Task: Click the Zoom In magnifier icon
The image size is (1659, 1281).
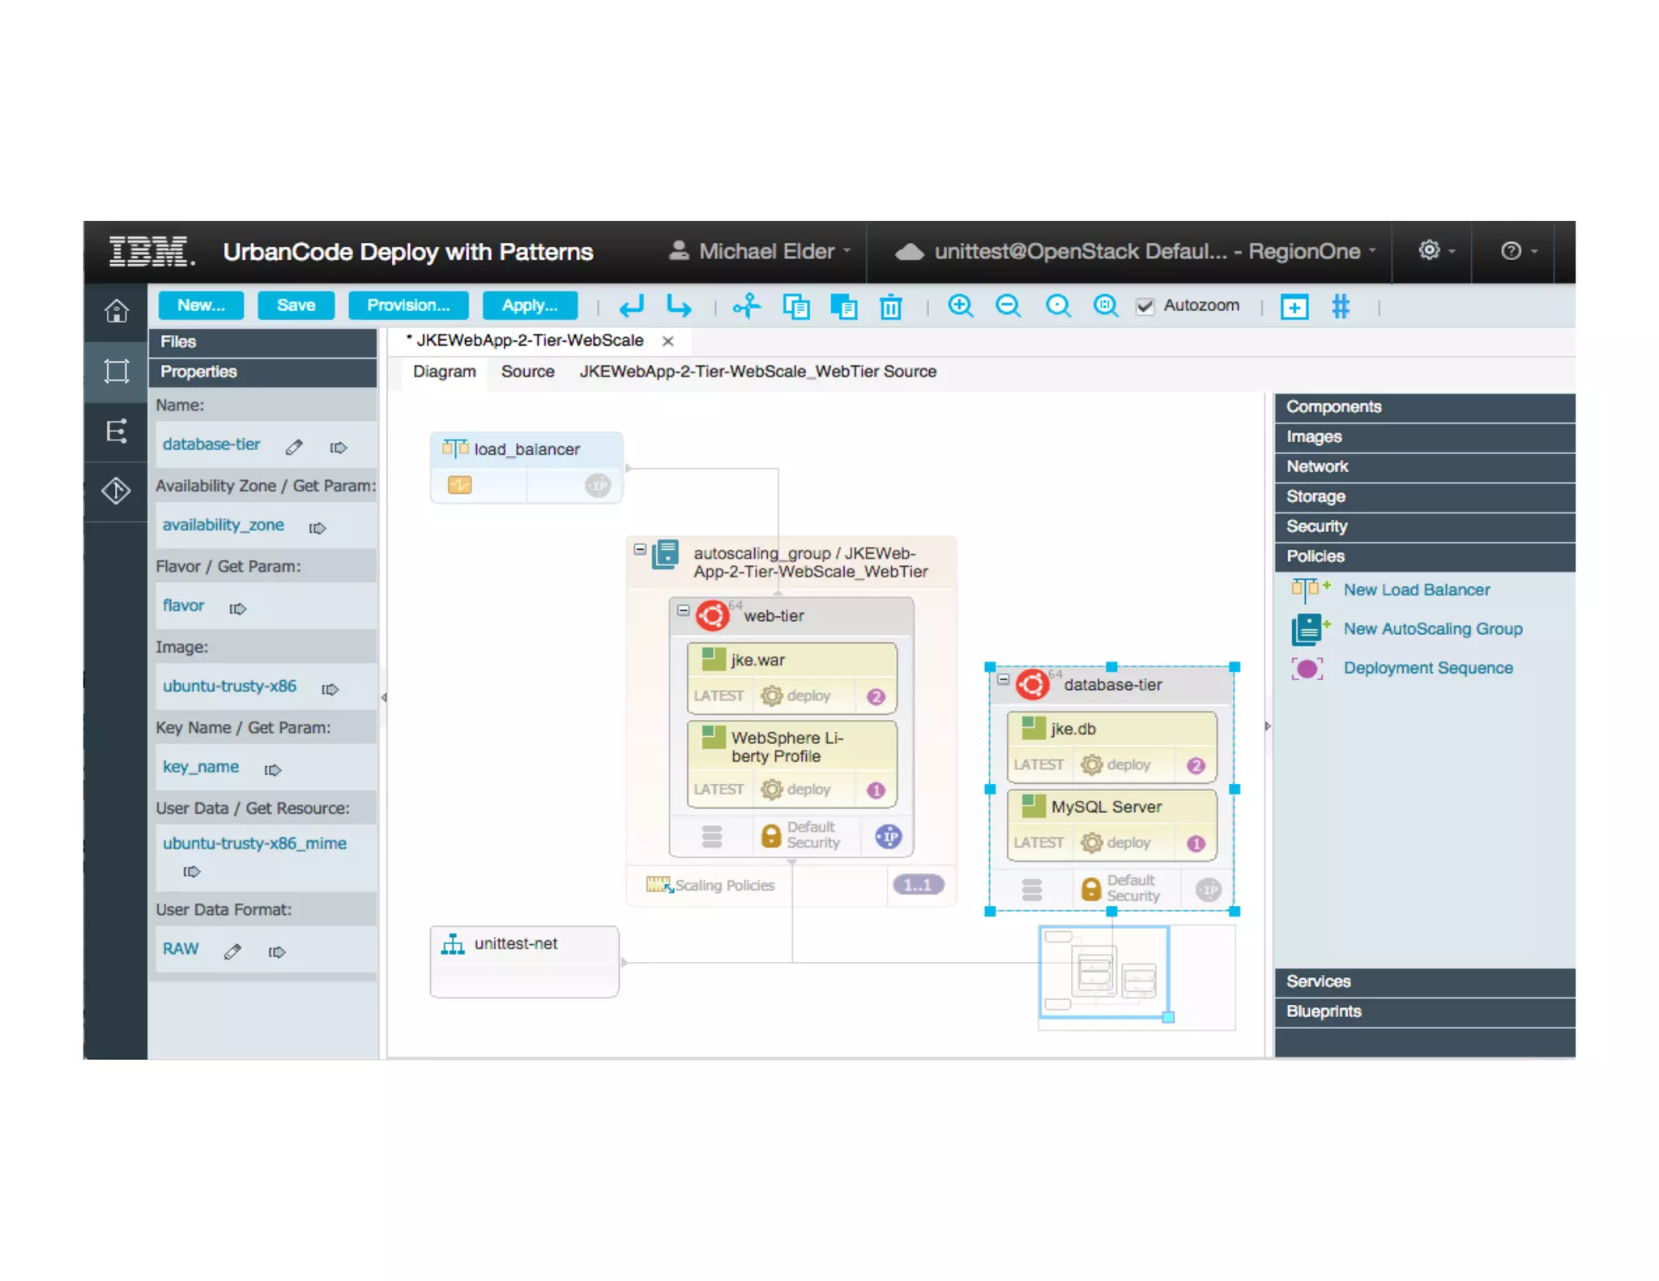Action: click(961, 306)
